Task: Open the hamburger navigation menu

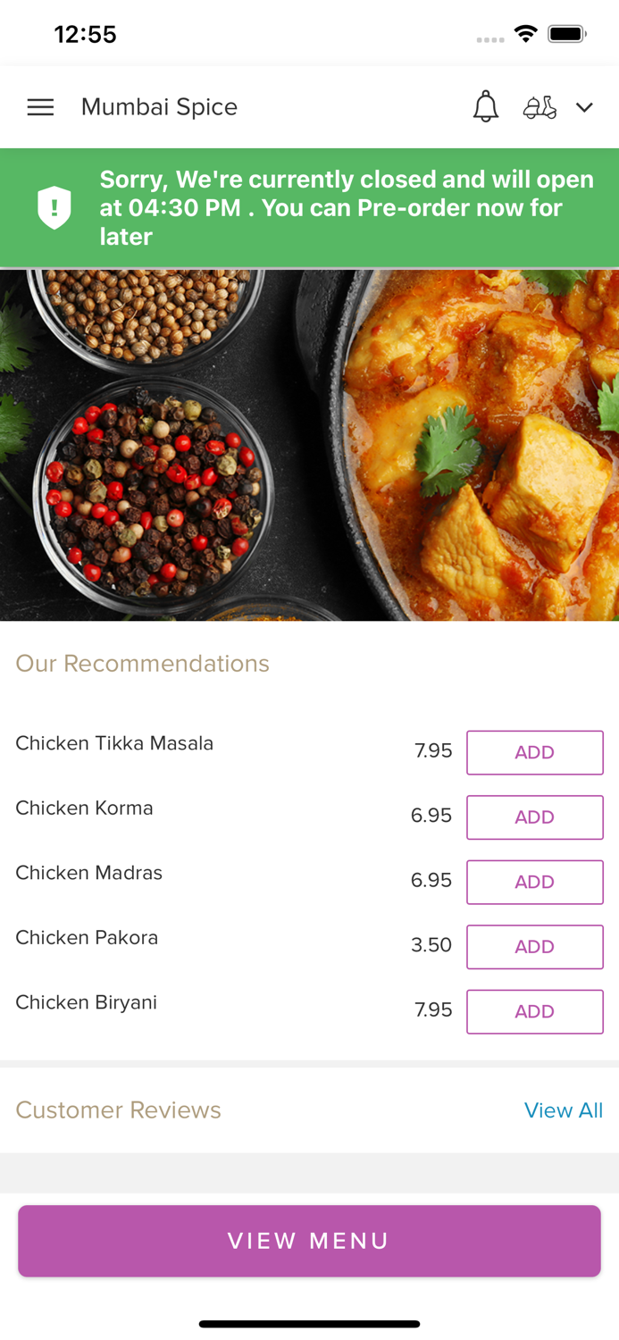Action: 40,106
